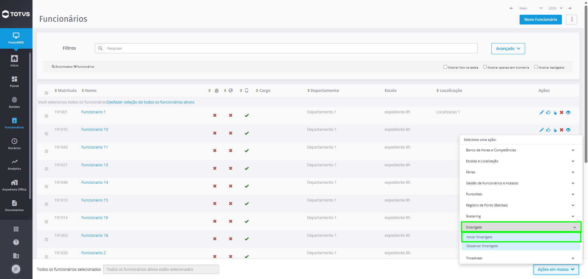Select Ativar Smartgate menu option
Screen dimensions: 588x279
click(x=521, y=237)
